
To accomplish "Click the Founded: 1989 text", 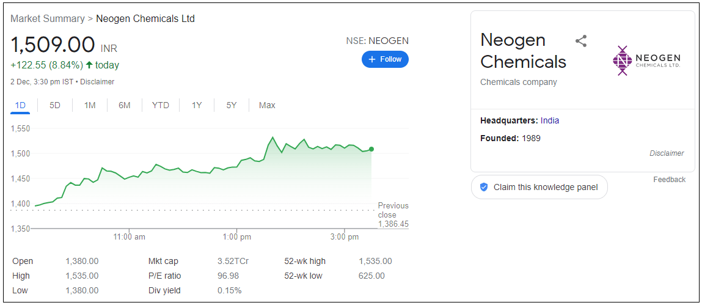I will pyautogui.click(x=510, y=138).
